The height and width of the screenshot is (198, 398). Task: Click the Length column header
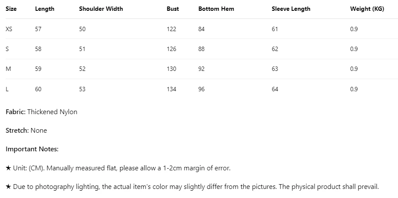45,9
